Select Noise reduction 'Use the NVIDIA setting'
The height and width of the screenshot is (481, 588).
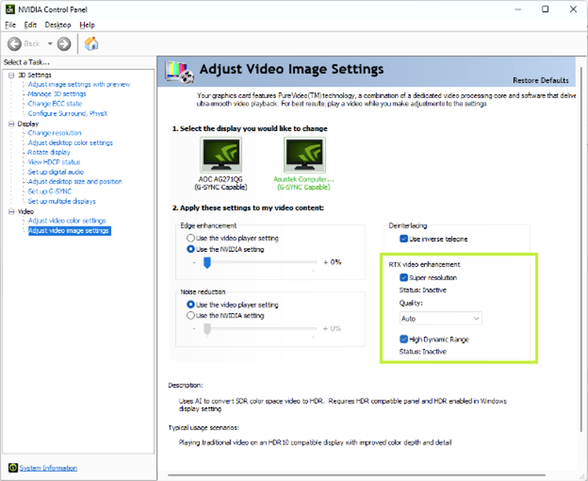coord(191,315)
